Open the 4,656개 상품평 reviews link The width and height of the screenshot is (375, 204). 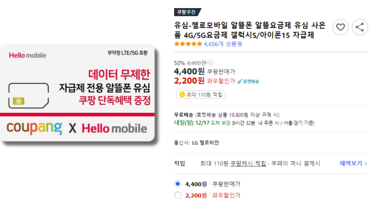223,44
